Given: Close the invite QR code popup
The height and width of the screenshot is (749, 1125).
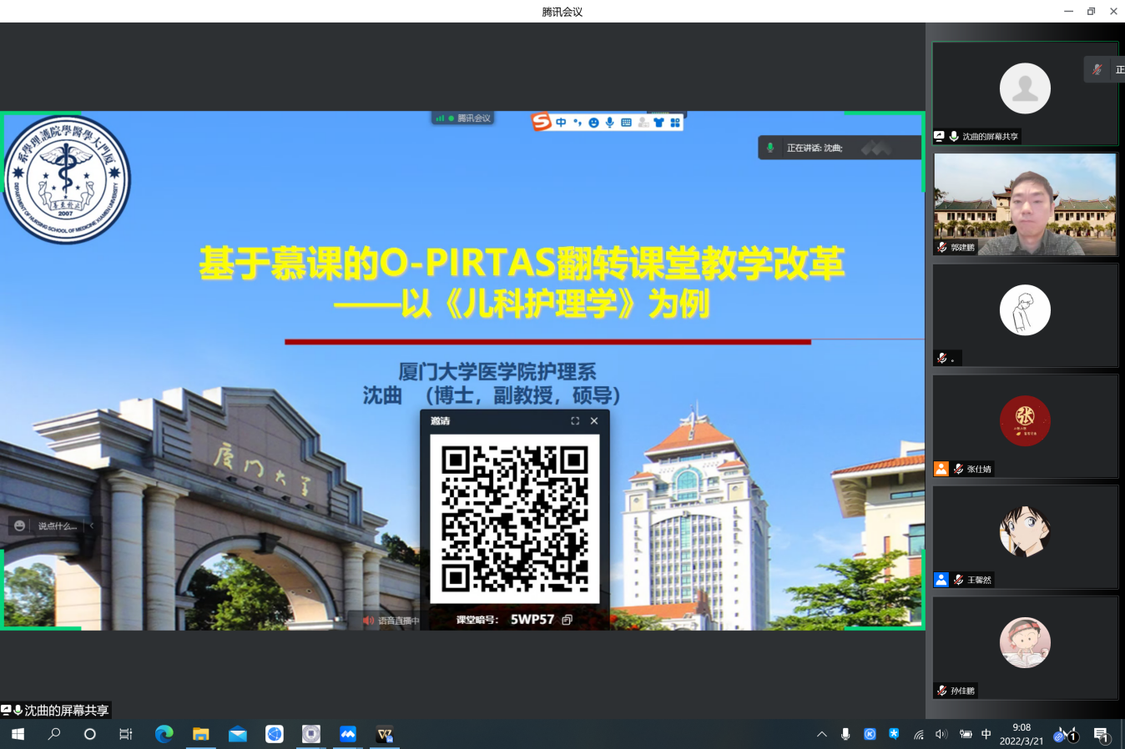Looking at the screenshot, I should pos(594,421).
